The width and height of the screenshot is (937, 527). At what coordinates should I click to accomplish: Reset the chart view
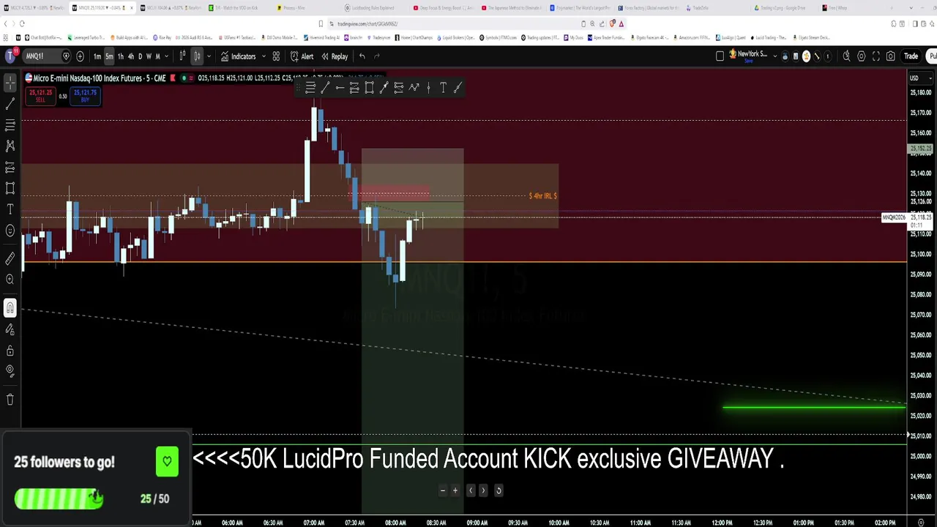(x=499, y=490)
